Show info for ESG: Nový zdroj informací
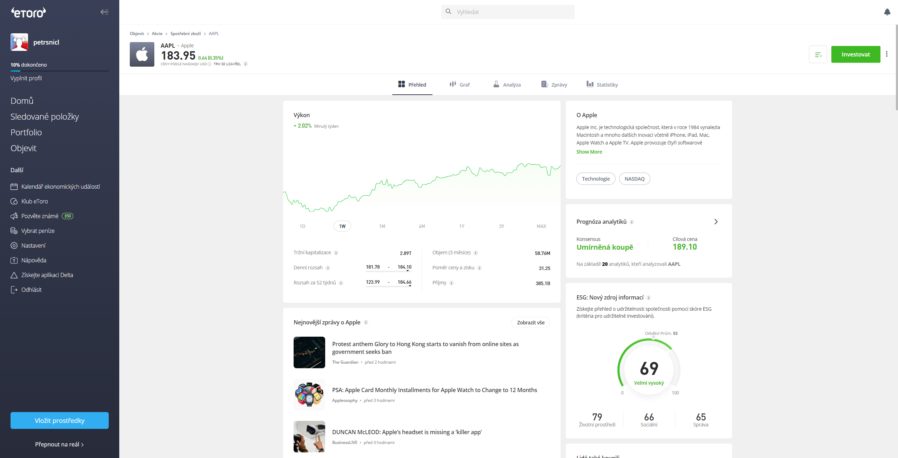 click(649, 298)
